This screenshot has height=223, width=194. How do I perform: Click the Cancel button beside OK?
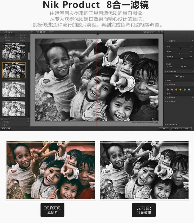click(176, 129)
